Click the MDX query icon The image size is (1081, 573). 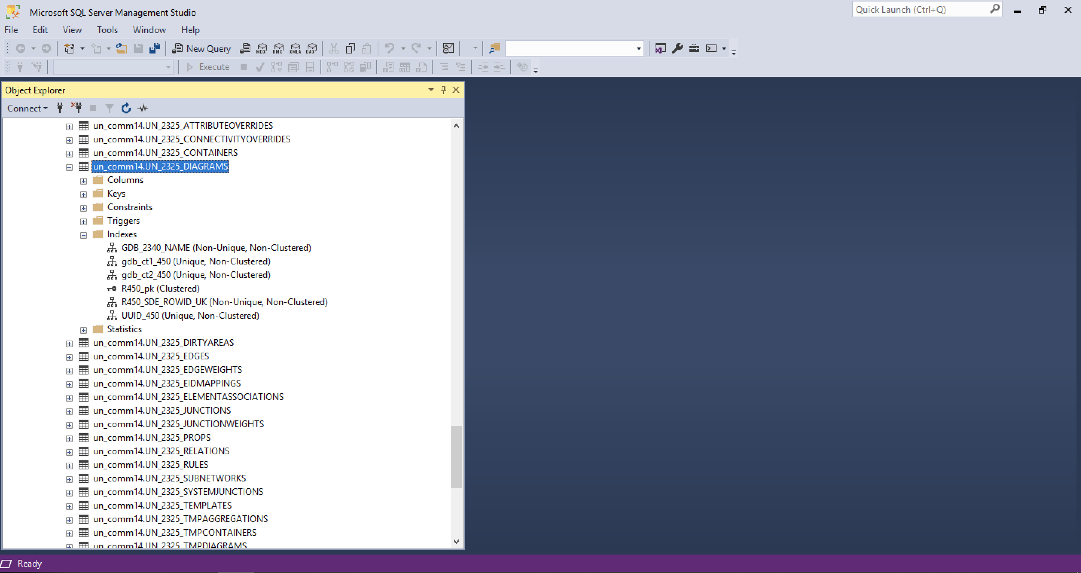coord(261,49)
